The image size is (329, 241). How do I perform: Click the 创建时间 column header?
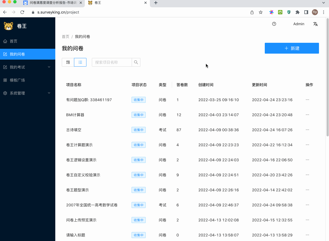point(206,85)
